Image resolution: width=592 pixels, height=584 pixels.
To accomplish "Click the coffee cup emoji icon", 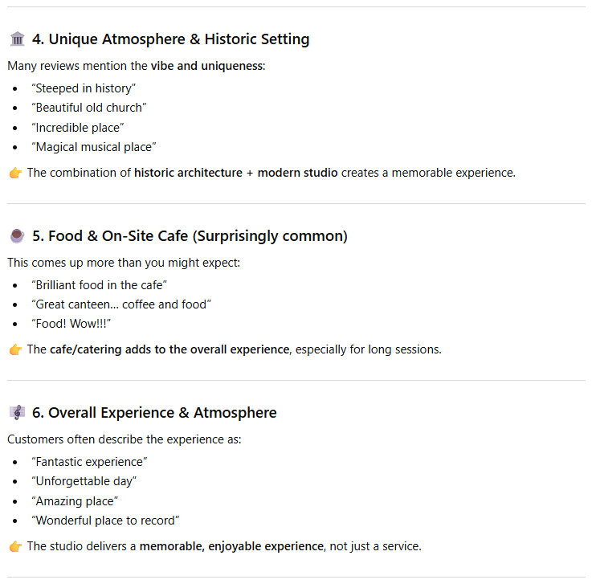I will point(17,236).
